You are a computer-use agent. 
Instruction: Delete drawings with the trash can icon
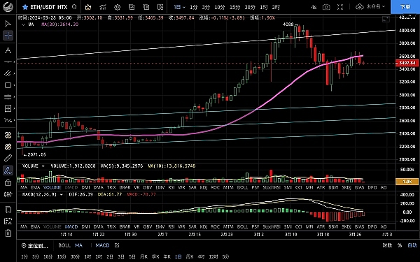click(8, 233)
